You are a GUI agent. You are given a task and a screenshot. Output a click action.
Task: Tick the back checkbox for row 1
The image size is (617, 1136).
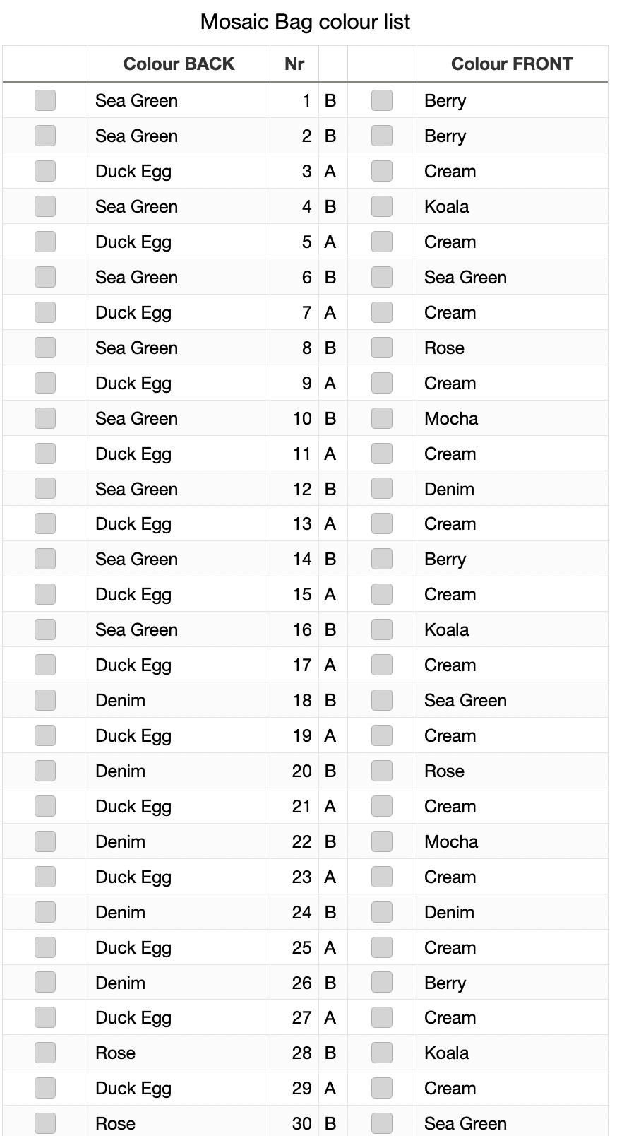[45, 100]
